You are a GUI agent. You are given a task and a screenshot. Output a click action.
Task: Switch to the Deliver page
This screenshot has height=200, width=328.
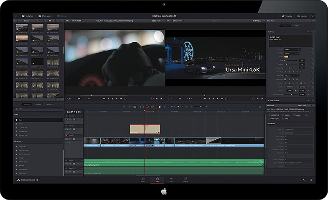coord(186,180)
